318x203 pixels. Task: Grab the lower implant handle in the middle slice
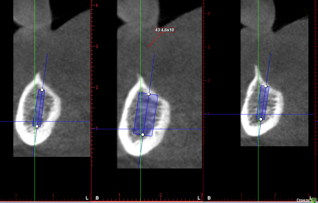coord(143,135)
